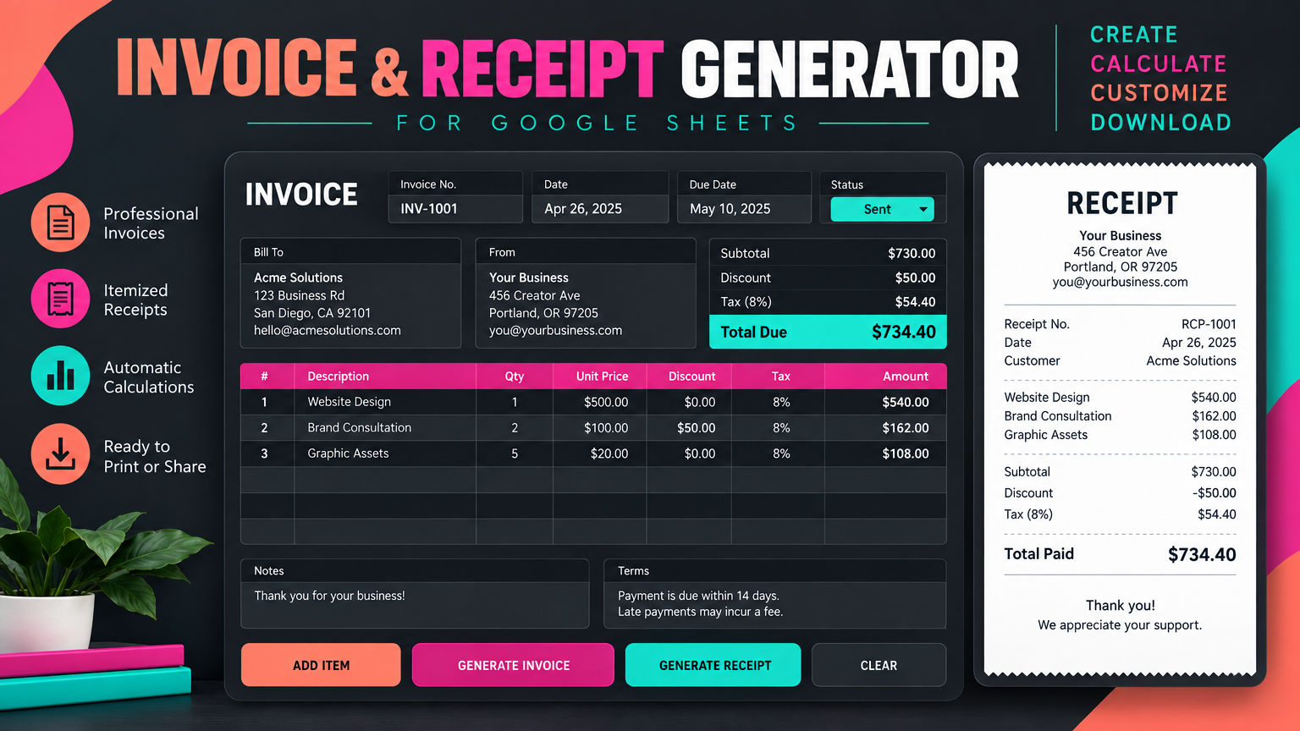Image resolution: width=1300 pixels, height=731 pixels.
Task: Click the Ready to Print download icon
Action: click(60, 454)
